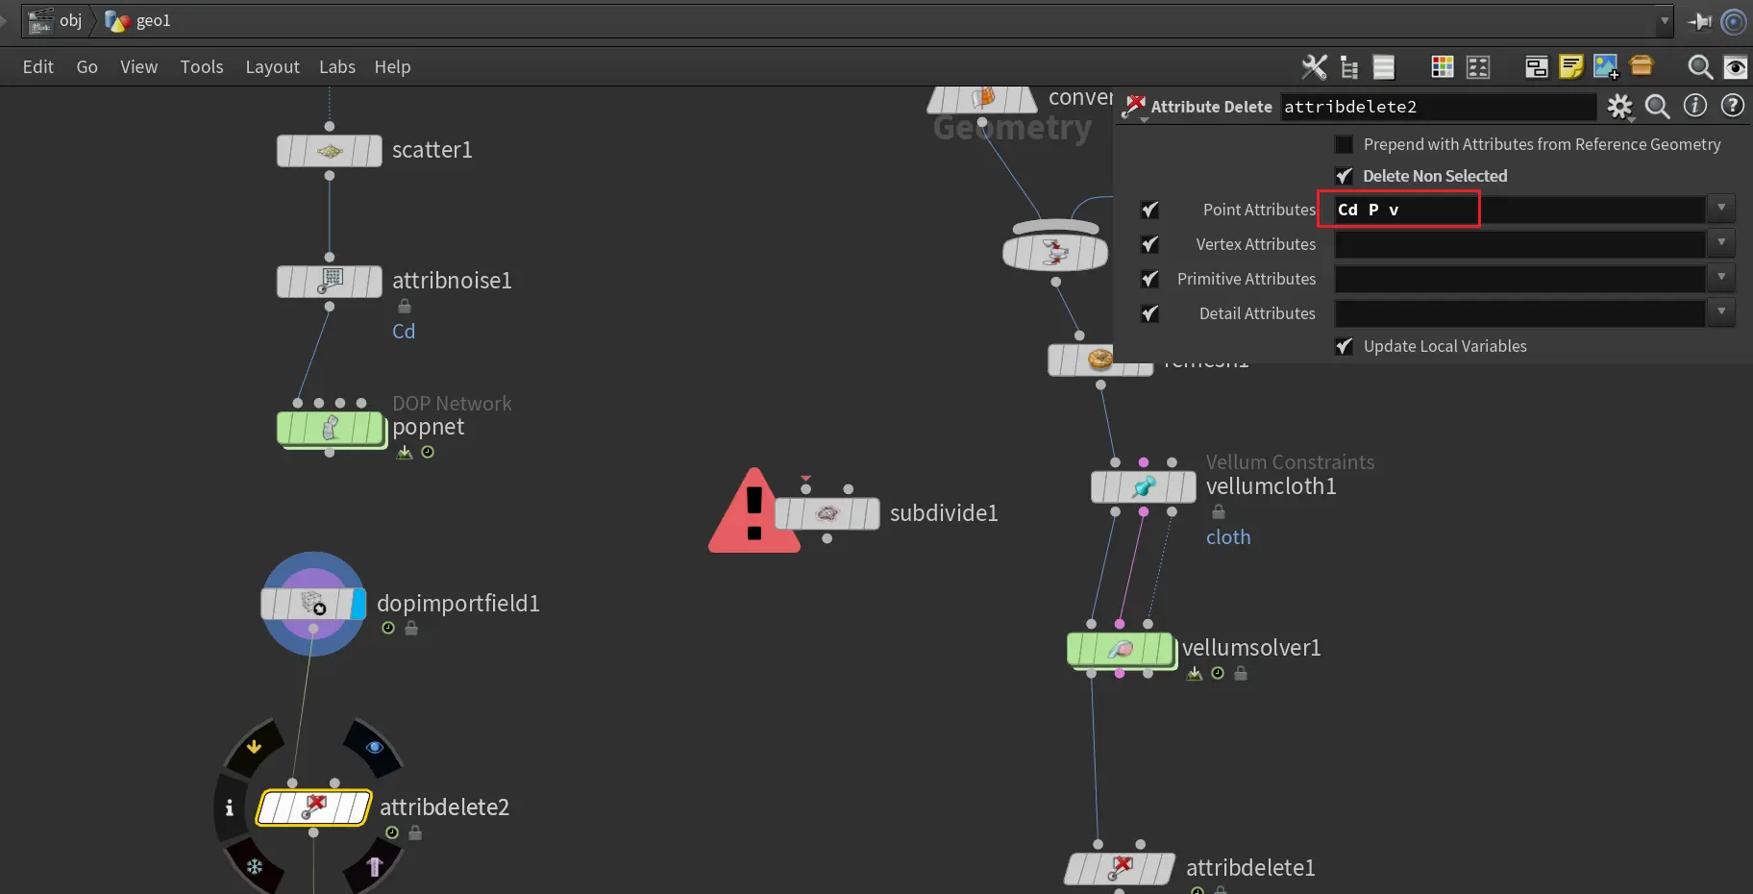Click the Attribute Delete operator icon
The image size is (1753, 894).
[x=1135, y=107]
